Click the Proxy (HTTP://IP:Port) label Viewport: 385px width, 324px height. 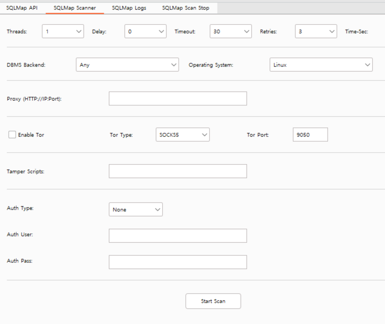[x=34, y=99]
